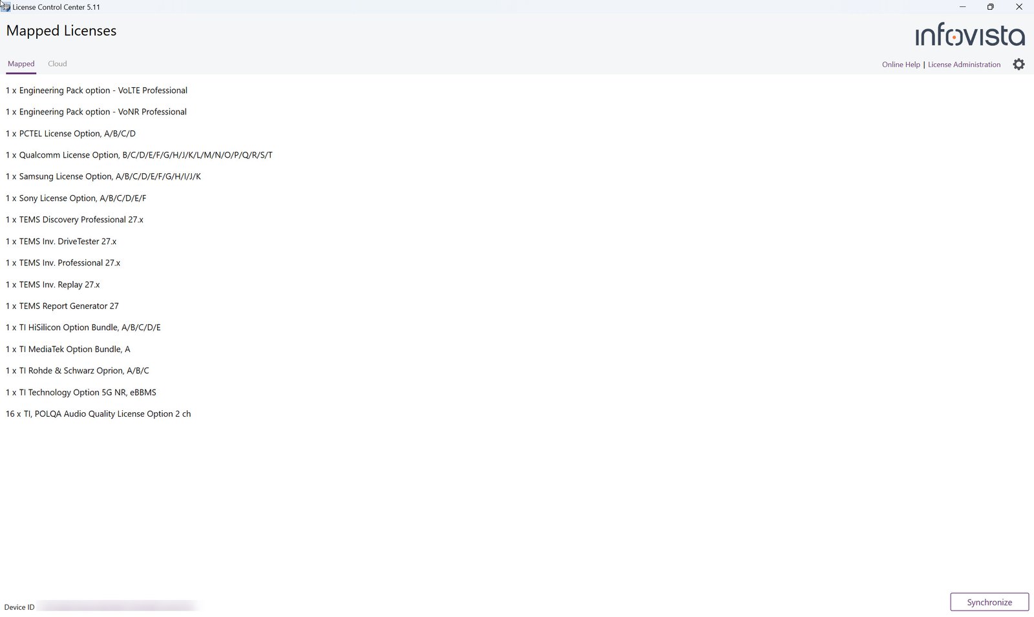Open settings via the gear icon
1034x617 pixels.
[x=1018, y=65]
